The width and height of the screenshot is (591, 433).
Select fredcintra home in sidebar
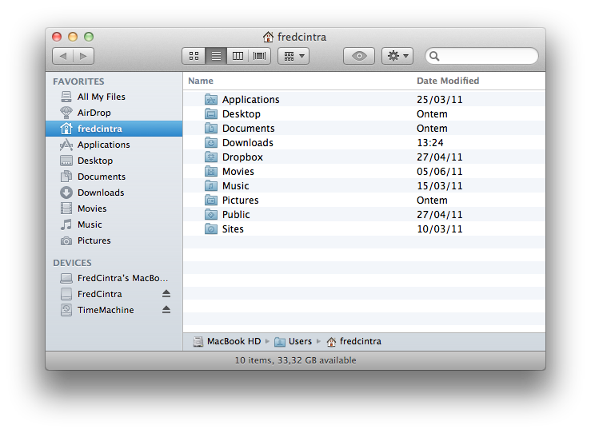click(x=114, y=129)
